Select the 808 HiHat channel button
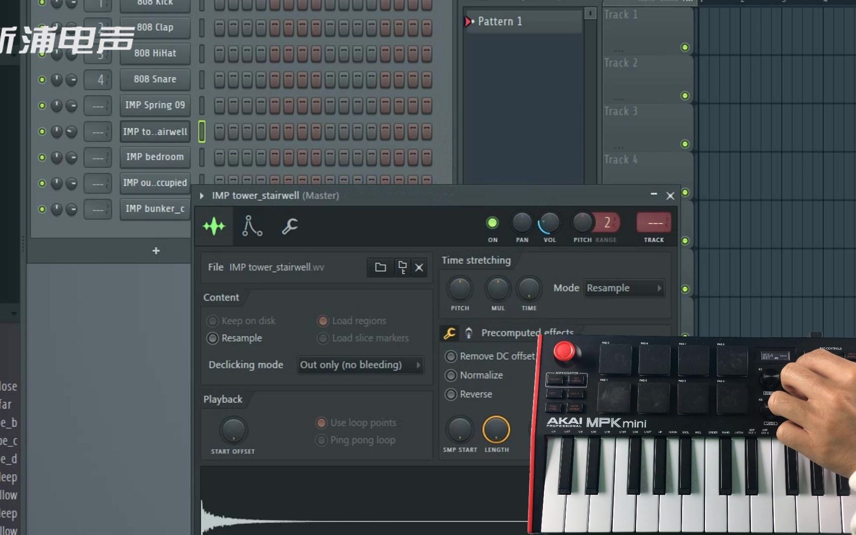 [x=155, y=53]
